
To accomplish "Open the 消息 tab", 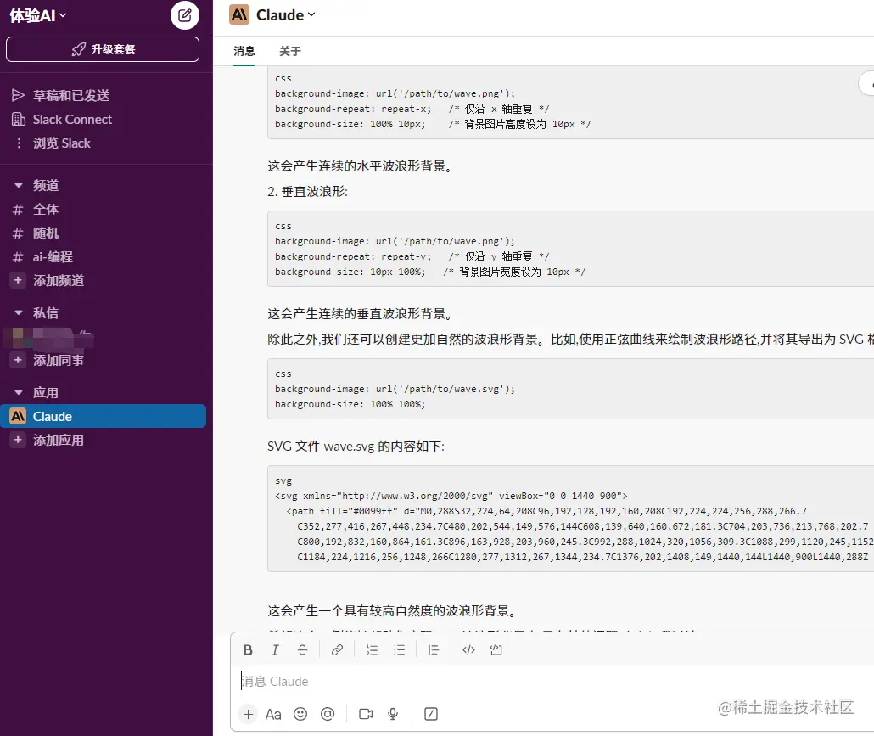I will tap(244, 52).
